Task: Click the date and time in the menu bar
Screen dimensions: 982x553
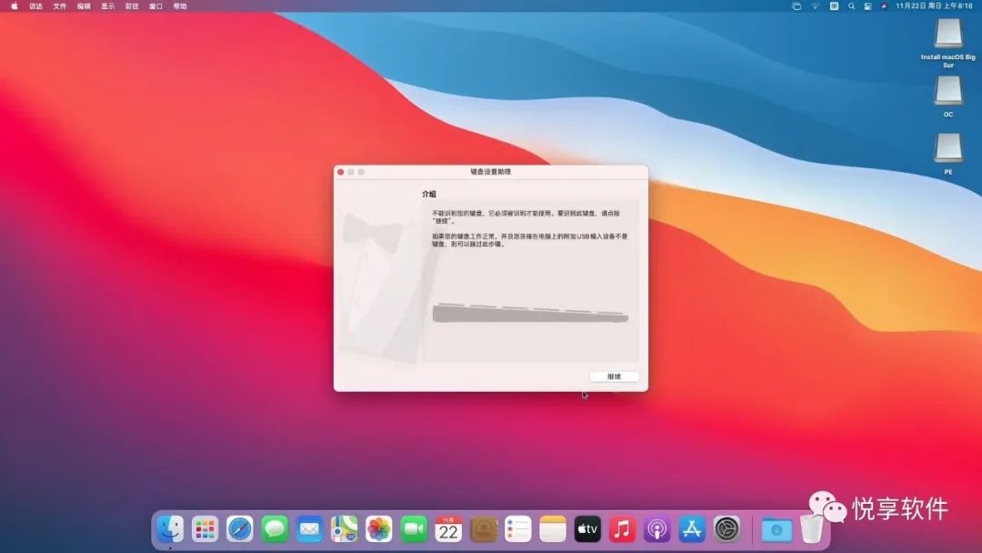Action: [x=934, y=6]
